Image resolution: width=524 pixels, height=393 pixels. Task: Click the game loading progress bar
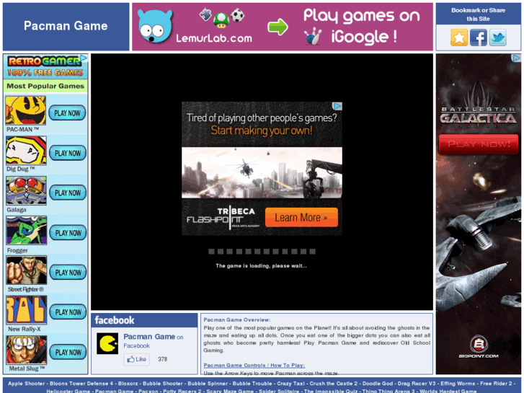pos(262,252)
